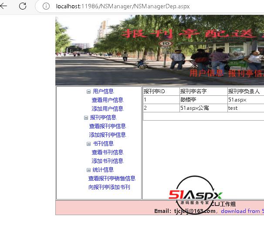Go to 添加书刊信息 page

107,161
